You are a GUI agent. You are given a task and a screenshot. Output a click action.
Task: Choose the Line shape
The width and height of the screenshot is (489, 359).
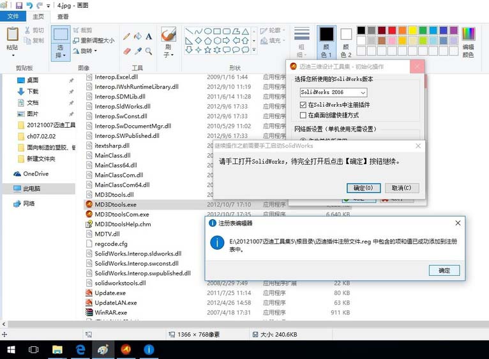189,31
